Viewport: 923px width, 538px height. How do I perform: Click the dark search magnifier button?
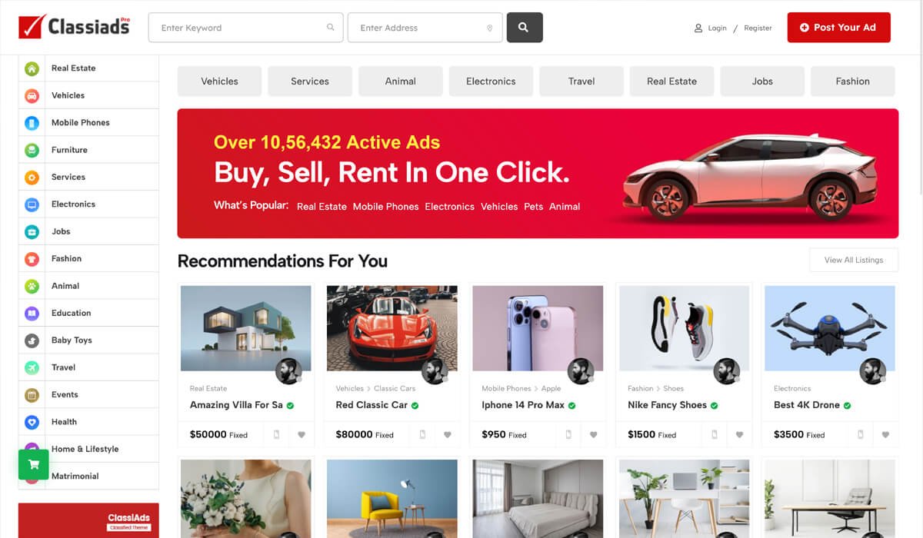pyautogui.click(x=525, y=28)
